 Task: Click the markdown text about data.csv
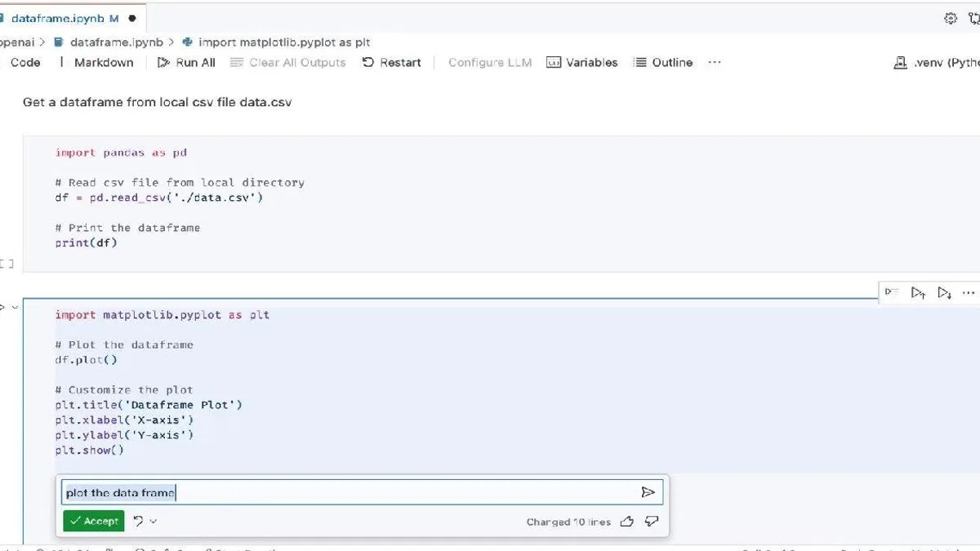coord(157,102)
